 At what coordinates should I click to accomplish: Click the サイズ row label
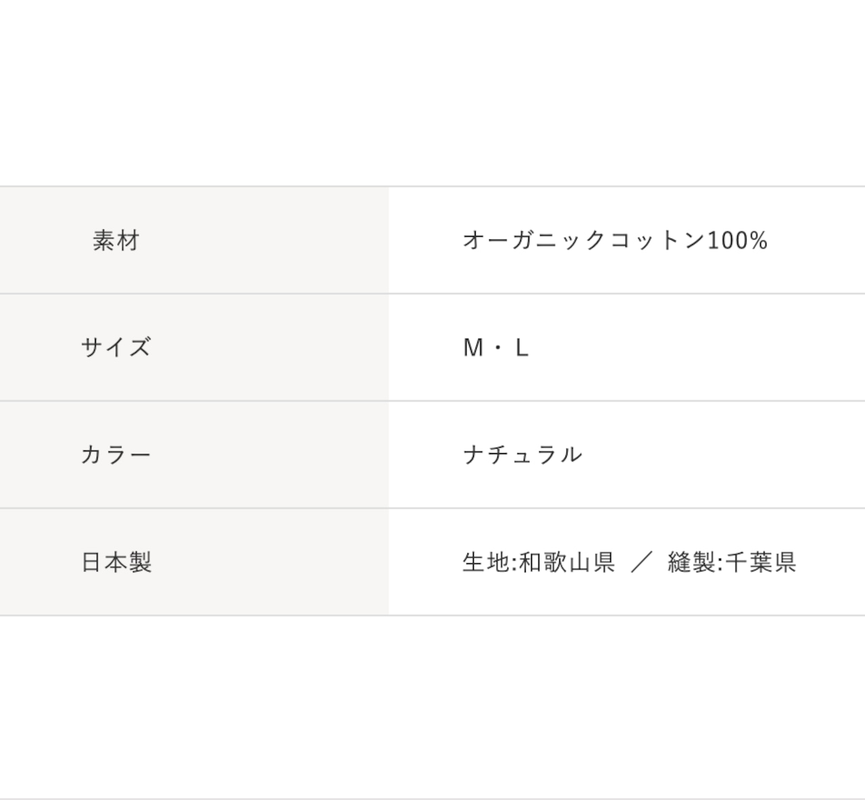[x=116, y=348]
